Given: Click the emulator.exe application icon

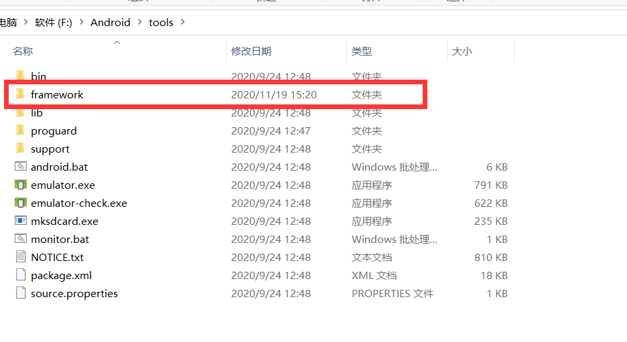Looking at the screenshot, I should tap(20, 185).
